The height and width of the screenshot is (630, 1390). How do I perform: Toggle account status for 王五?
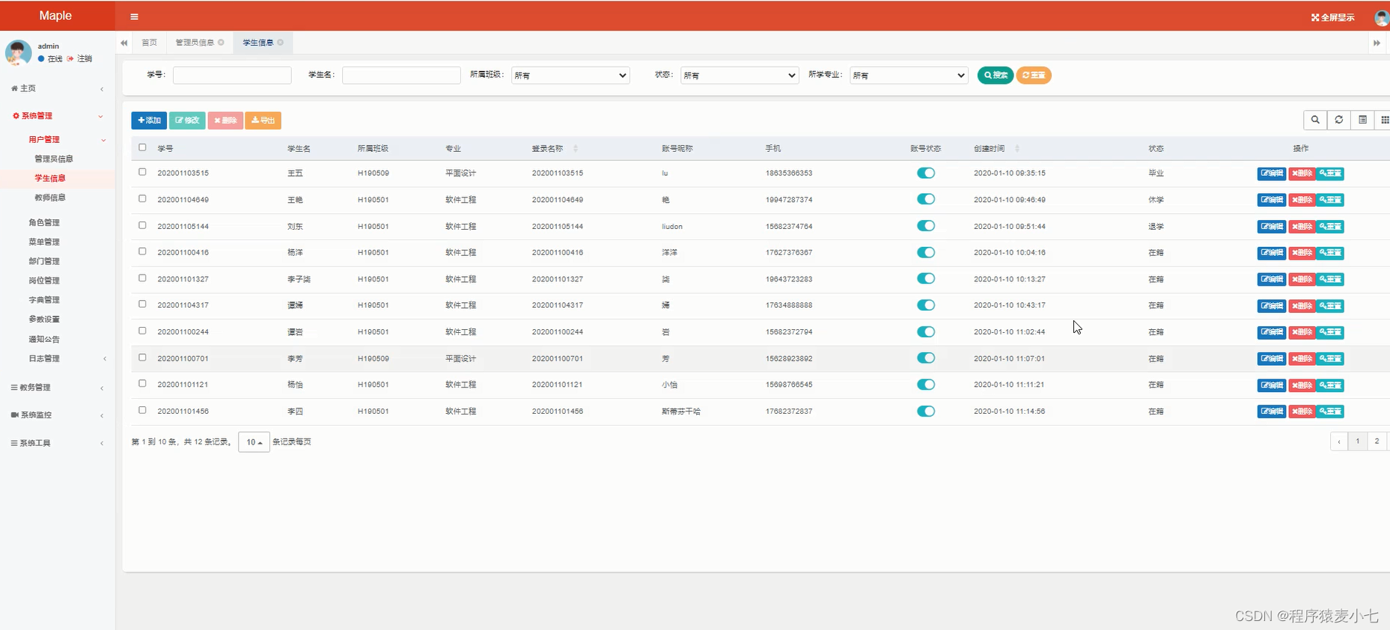click(x=926, y=173)
